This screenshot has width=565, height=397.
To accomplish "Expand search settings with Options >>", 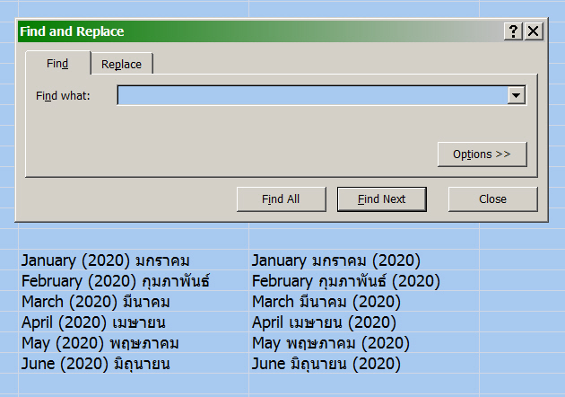I will pos(482,154).
